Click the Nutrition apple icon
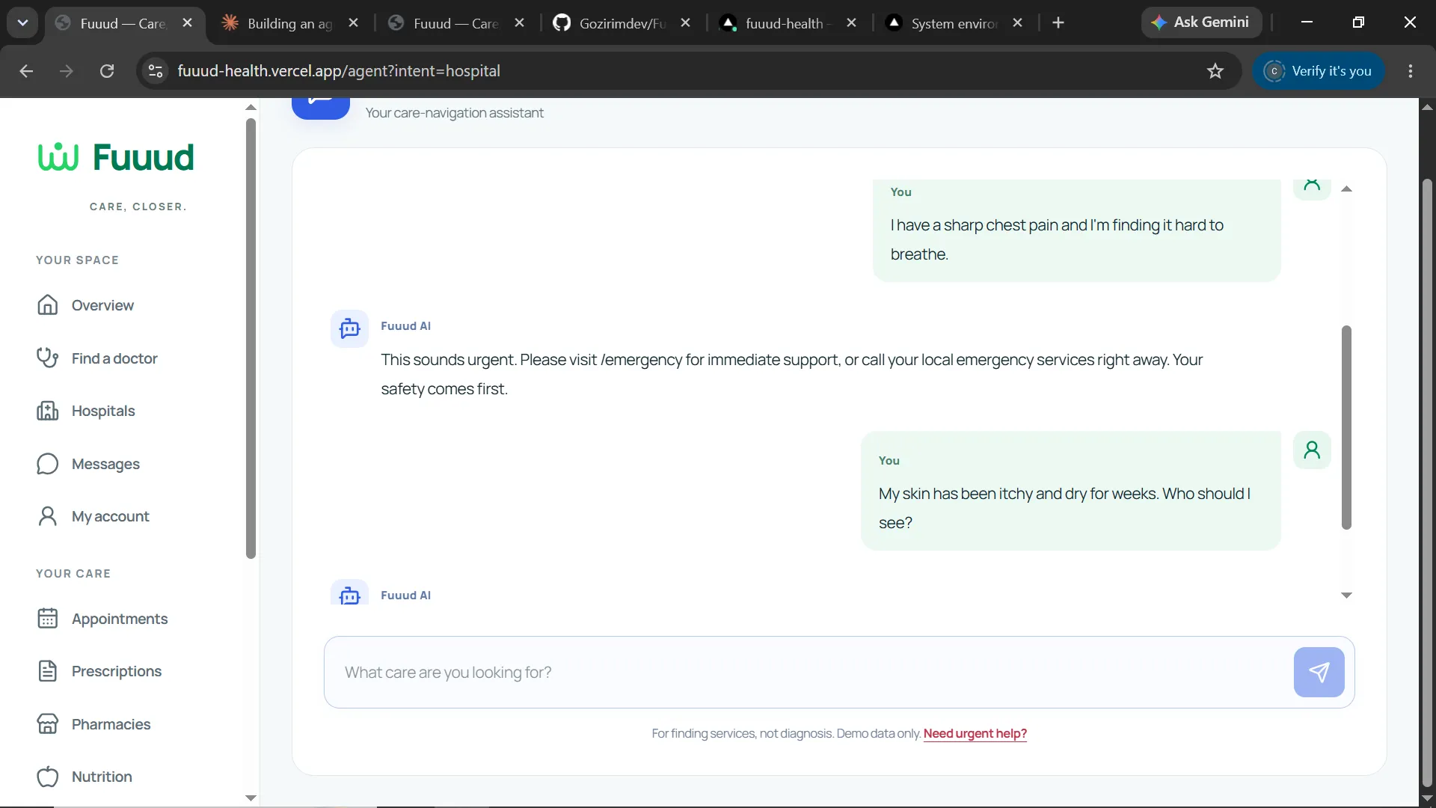 47,777
